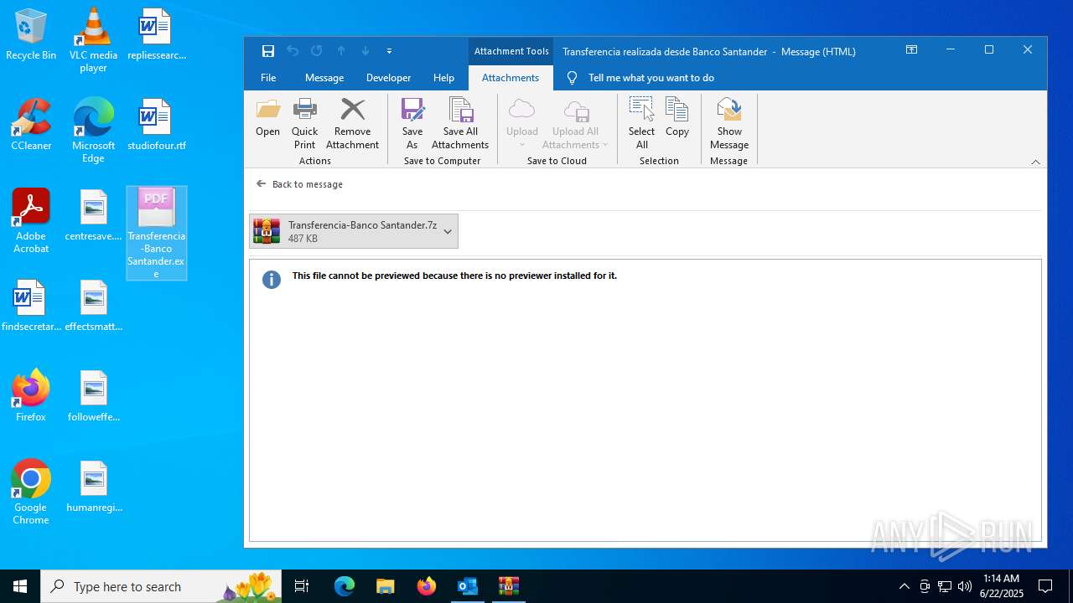Select the centresave image file
The width and height of the screenshot is (1073, 603).
(x=93, y=216)
